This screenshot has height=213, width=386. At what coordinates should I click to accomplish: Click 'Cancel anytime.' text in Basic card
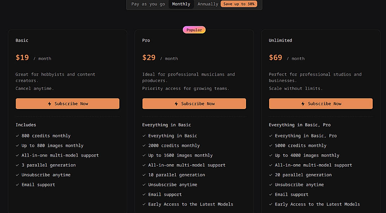(35, 89)
